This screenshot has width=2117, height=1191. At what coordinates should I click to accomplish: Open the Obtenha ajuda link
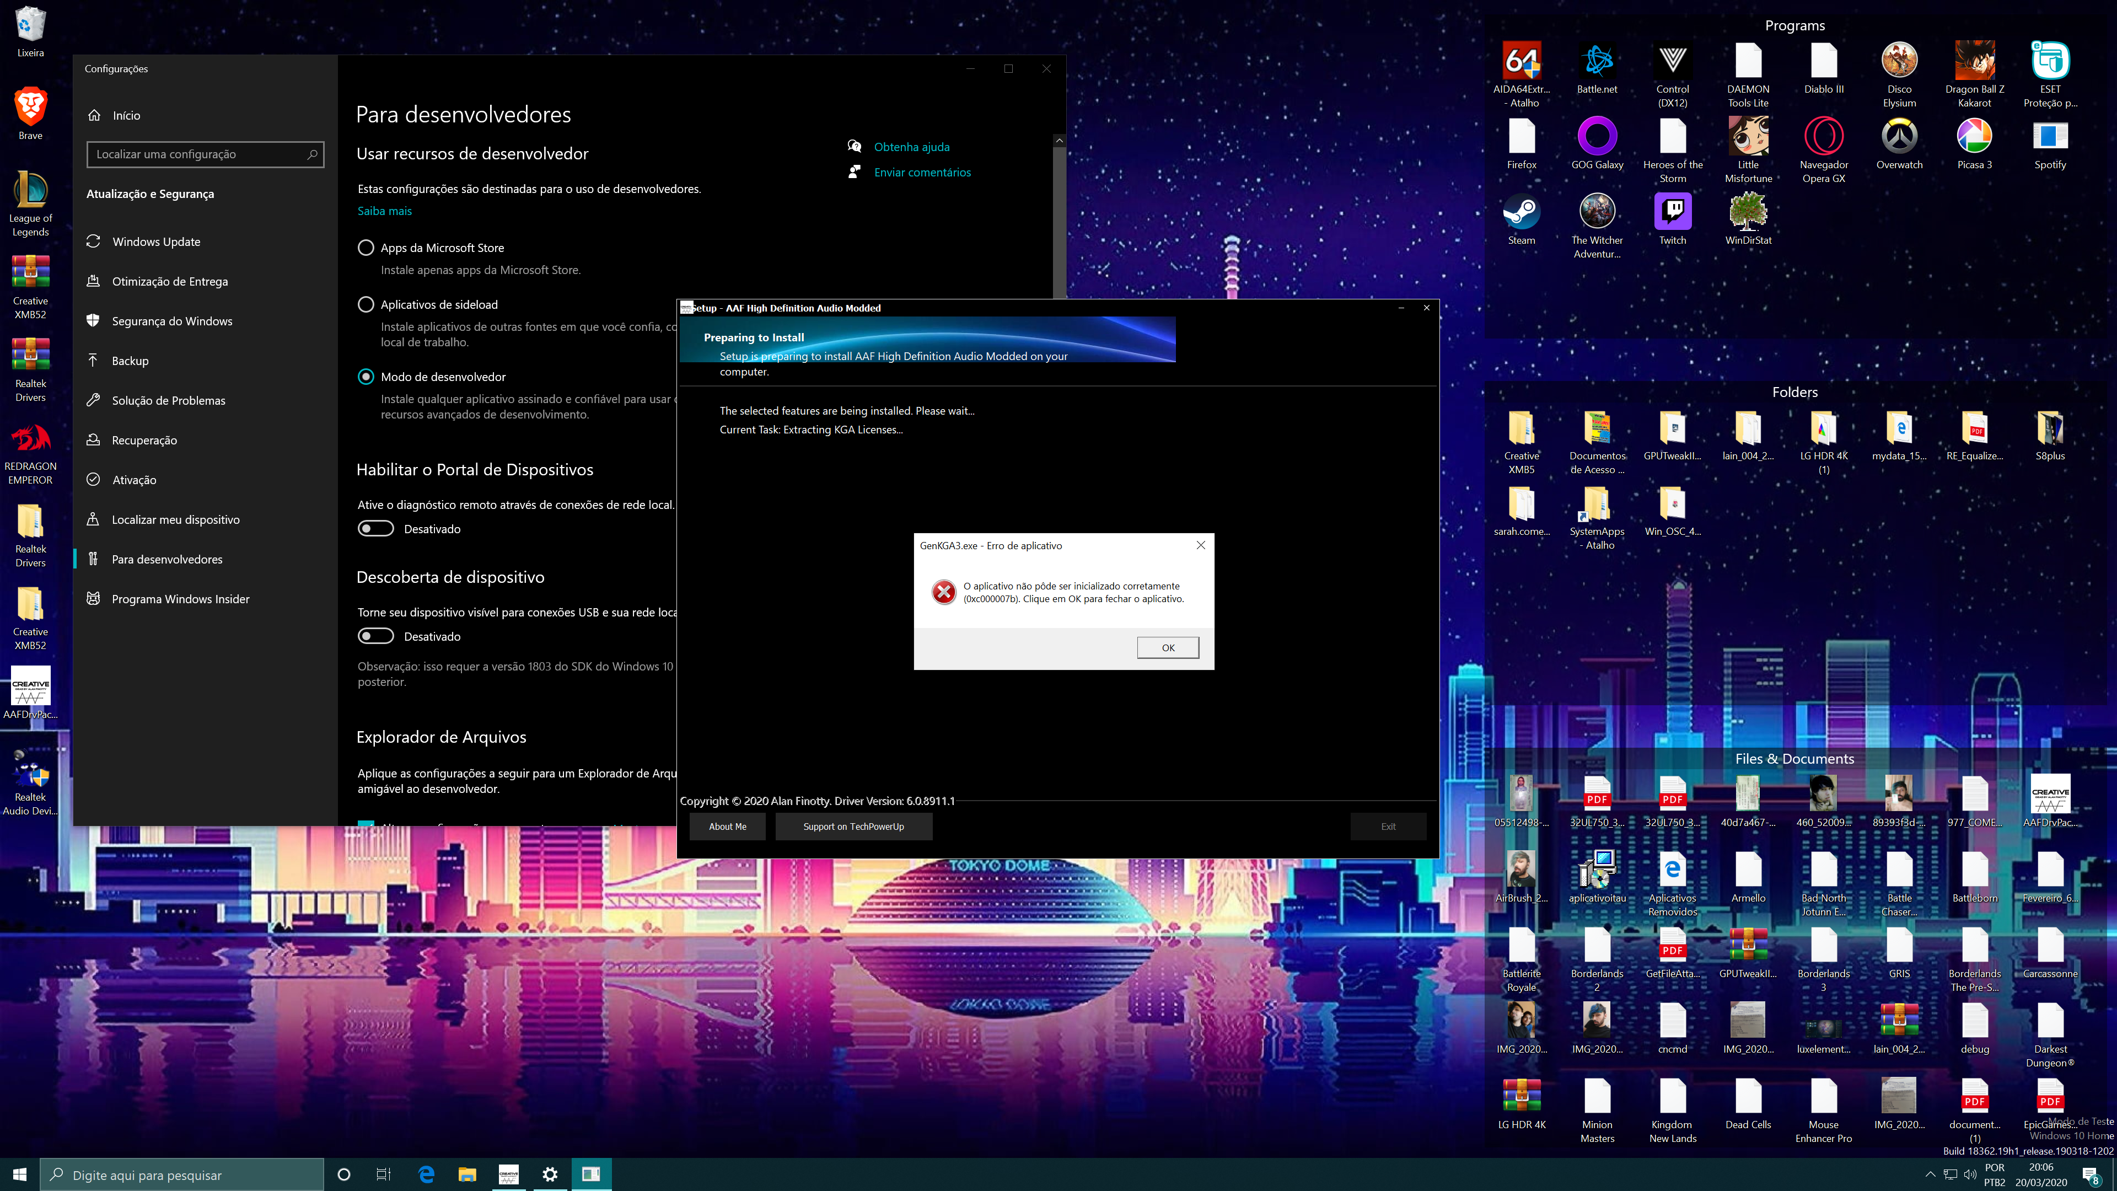(911, 146)
